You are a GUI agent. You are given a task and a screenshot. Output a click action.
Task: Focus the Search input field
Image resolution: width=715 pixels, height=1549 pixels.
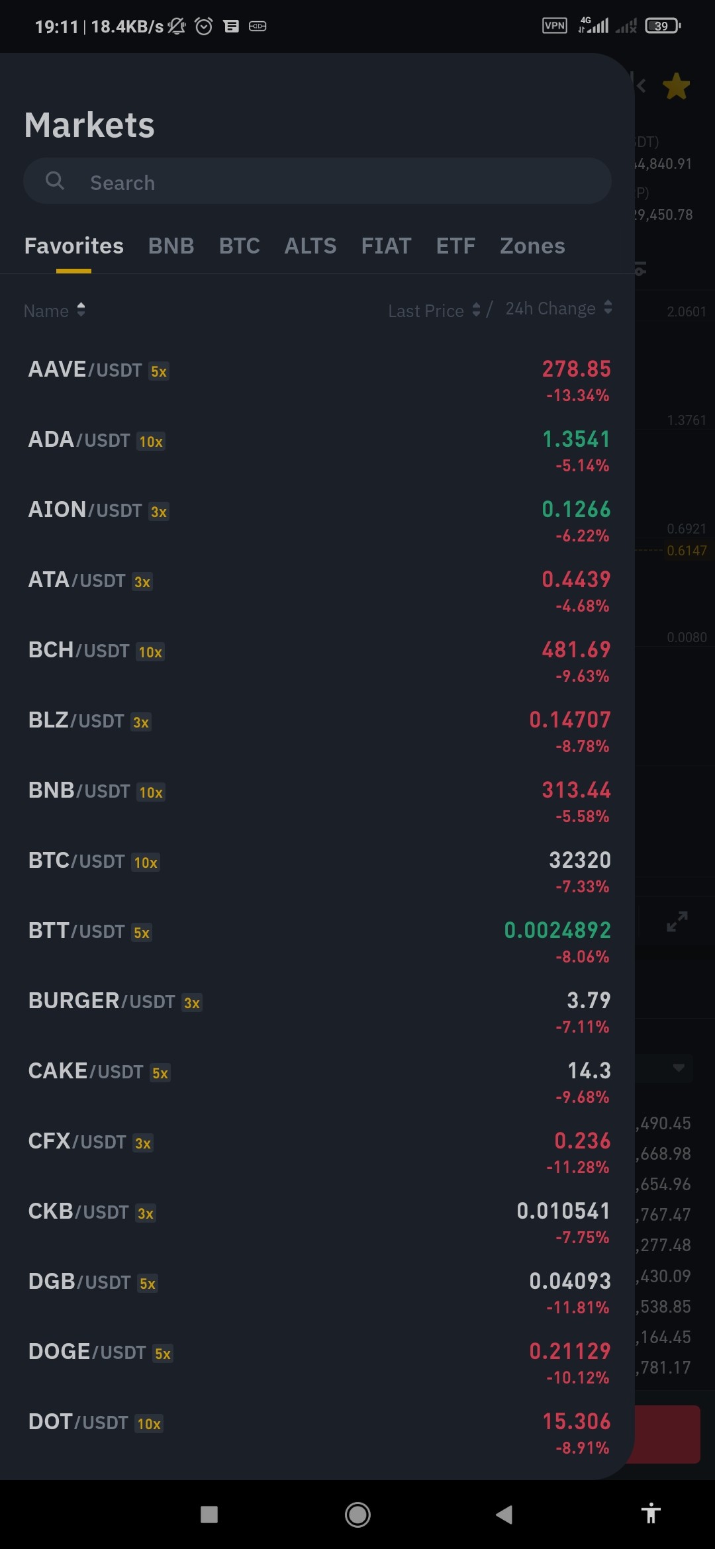[317, 181]
